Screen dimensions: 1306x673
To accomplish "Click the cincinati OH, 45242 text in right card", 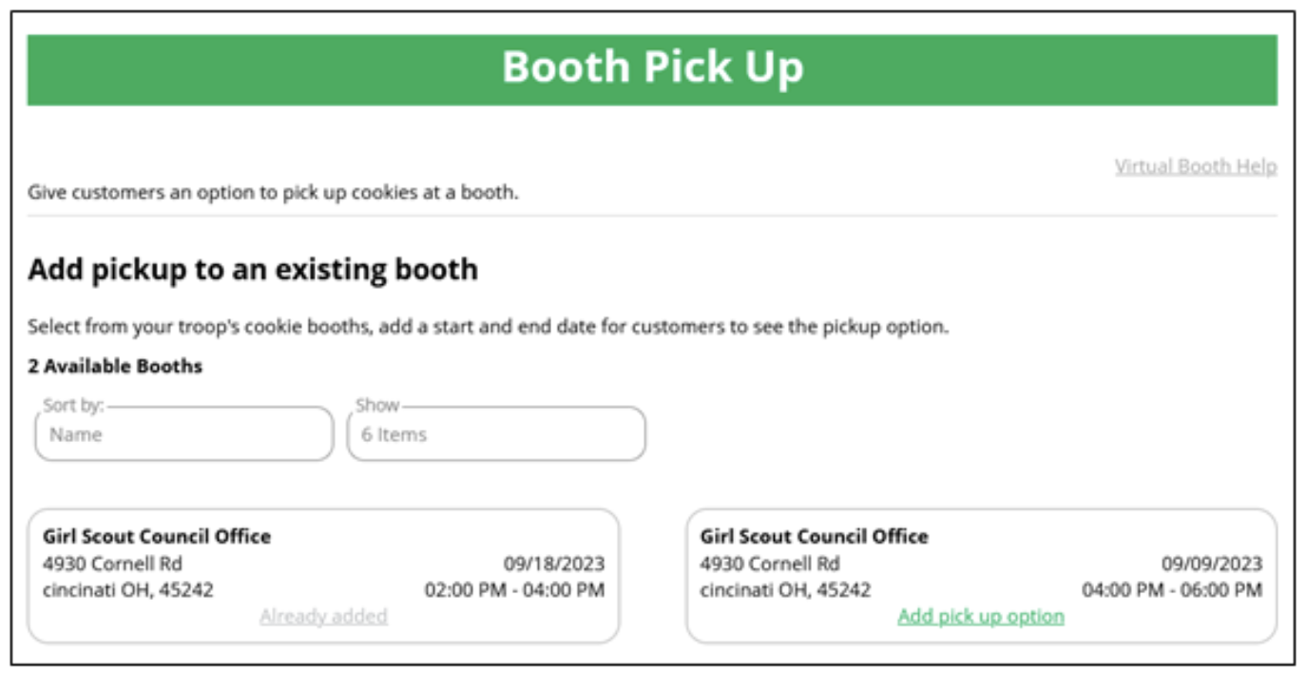I will tap(785, 590).
